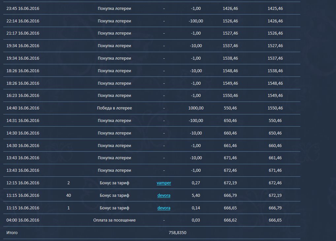Select Покупка лотереи entry at 21:17
The width and height of the screenshot is (336, 241).
click(114, 33)
